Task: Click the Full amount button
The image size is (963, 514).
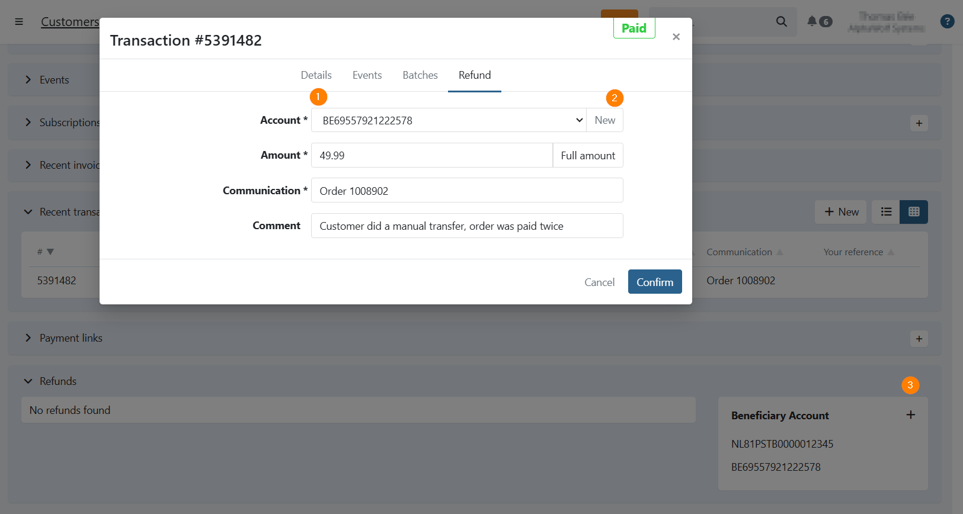Action: click(588, 156)
